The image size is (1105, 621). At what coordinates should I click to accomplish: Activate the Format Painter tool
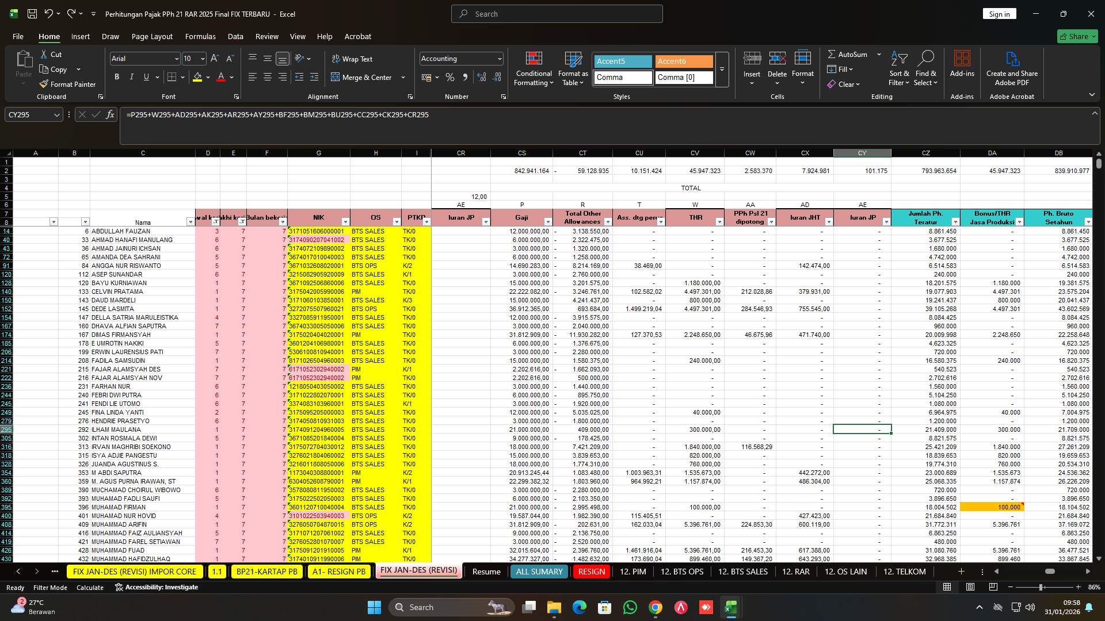coord(67,84)
